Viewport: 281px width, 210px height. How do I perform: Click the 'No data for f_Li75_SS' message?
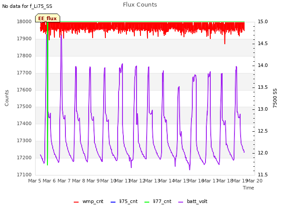click(27, 6)
